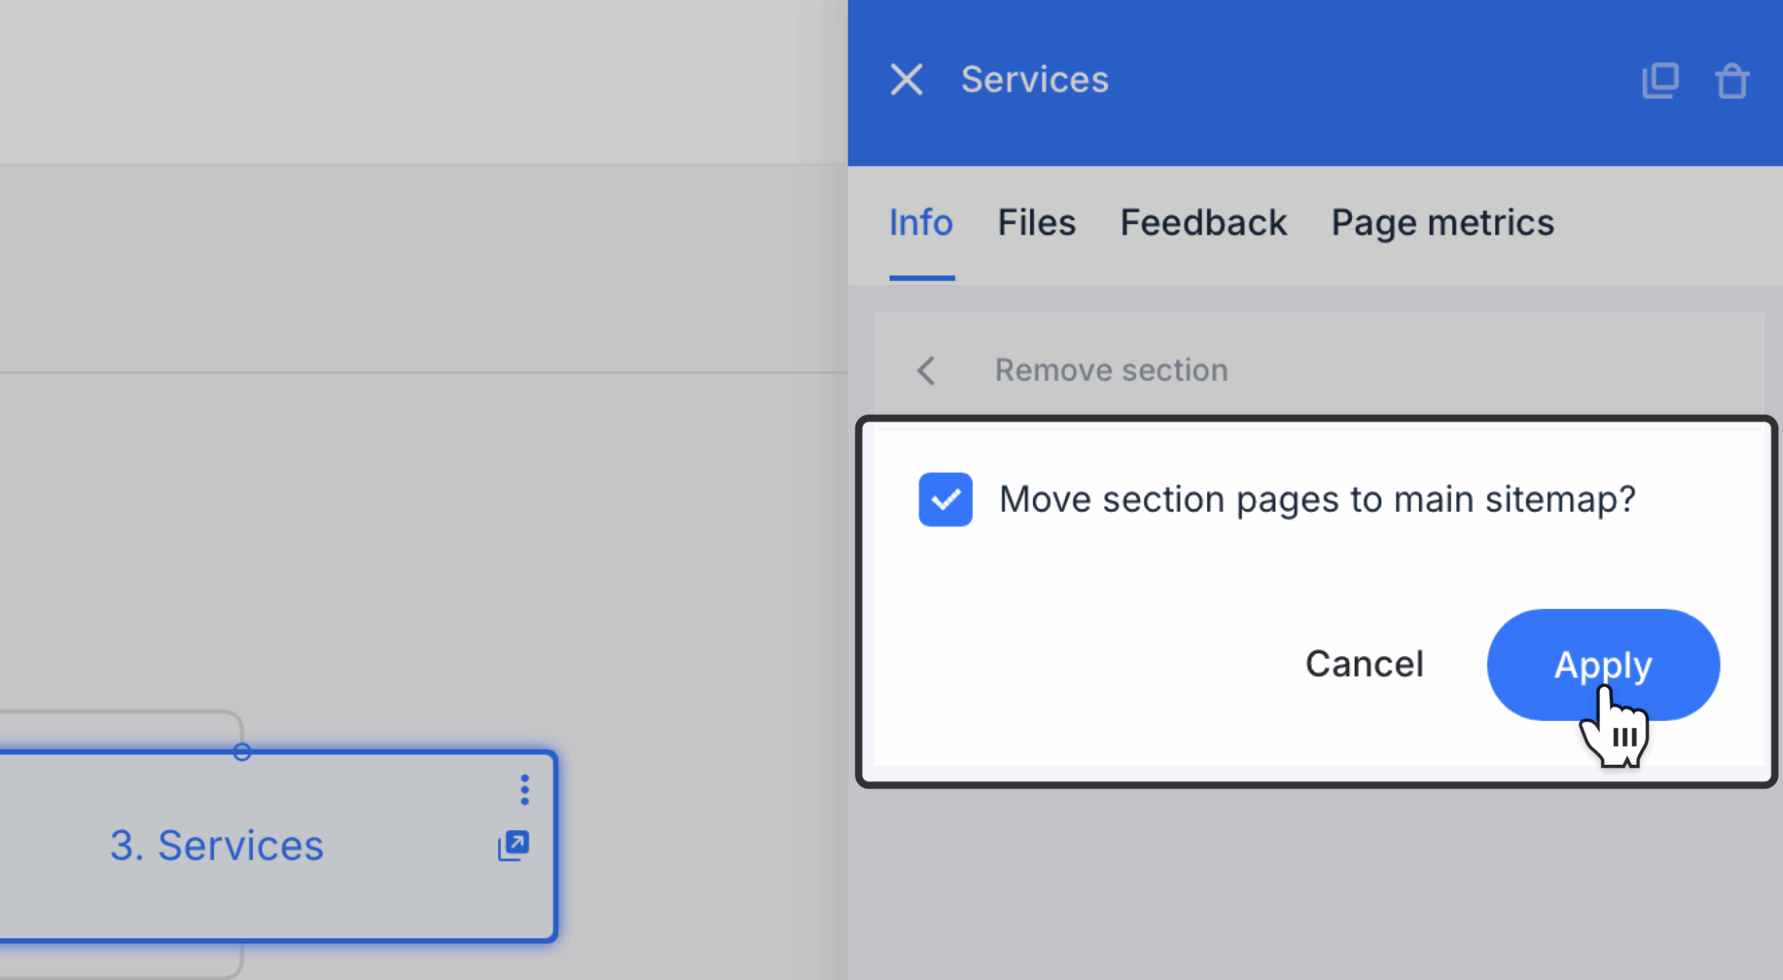This screenshot has width=1783, height=980.
Task: Duplicate the Services page using copy icon
Action: point(1660,81)
